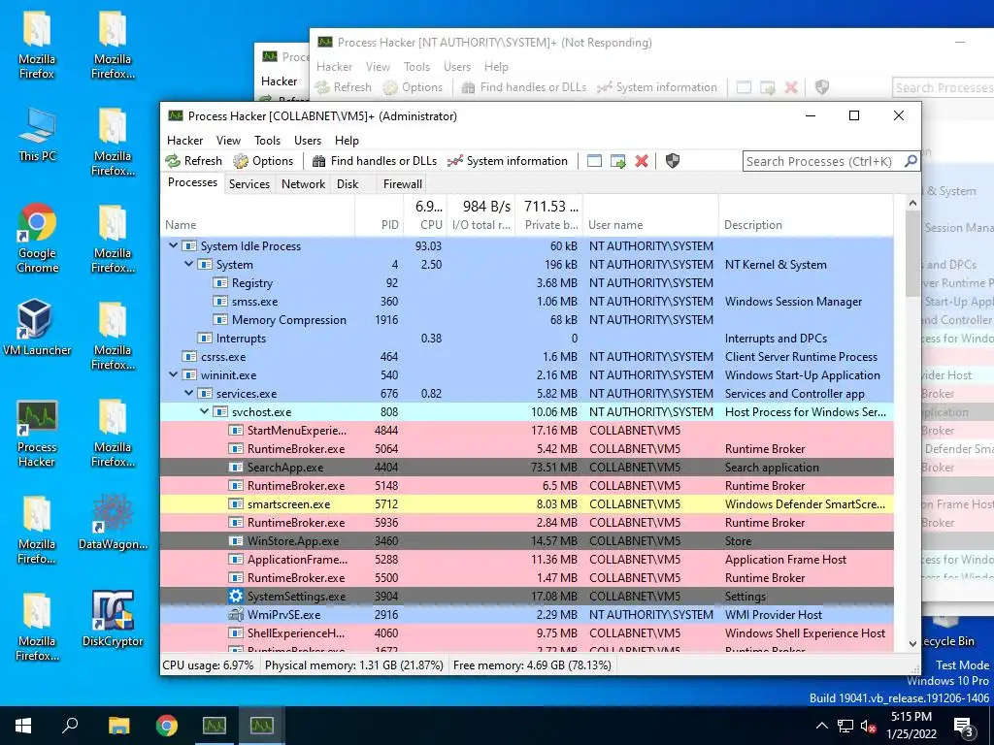994x745 pixels.
Task: Click the Windows Start button
Action: pyautogui.click(x=23, y=725)
